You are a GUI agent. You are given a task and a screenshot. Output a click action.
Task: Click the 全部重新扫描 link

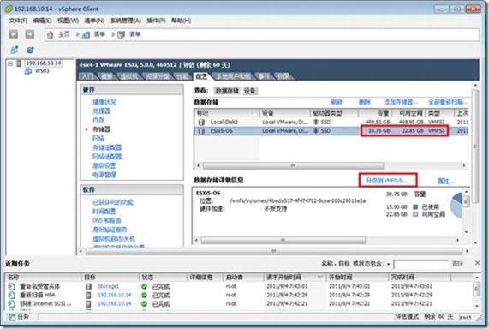pos(448,102)
